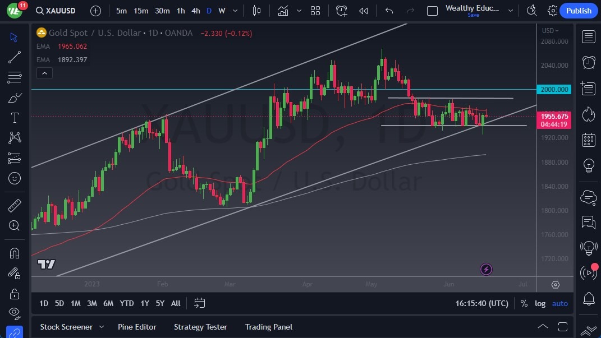Switch to the weekly W timeframe

(x=222, y=11)
